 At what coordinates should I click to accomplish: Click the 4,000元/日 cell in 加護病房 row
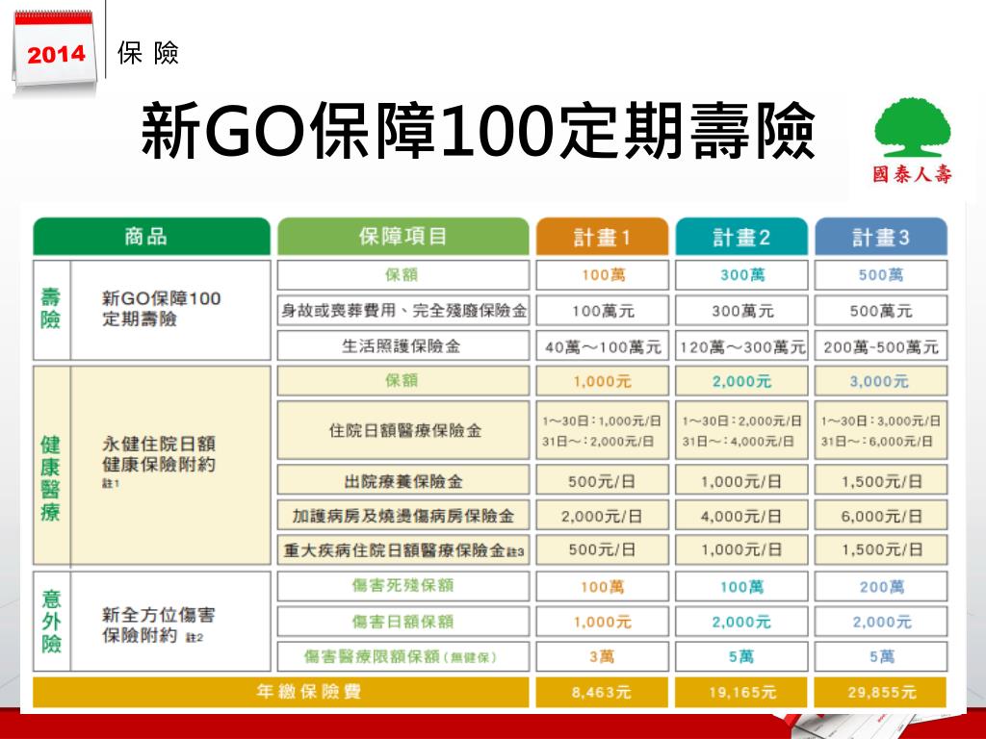(741, 516)
